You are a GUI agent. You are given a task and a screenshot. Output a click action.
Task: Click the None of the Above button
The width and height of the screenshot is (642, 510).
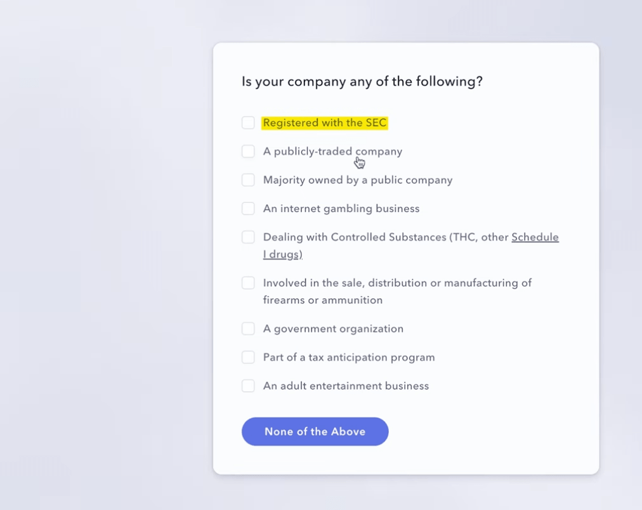tap(315, 431)
